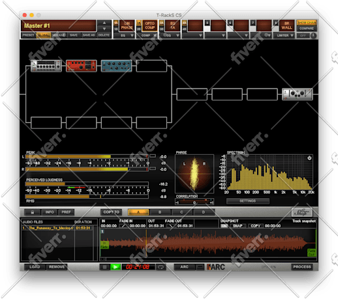Click the fade out curve shape icon
This screenshot has width=338, height=299.
click(x=172, y=226)
